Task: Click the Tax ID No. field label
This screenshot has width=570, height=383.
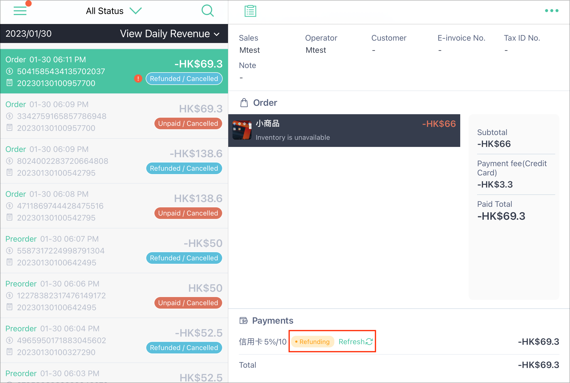Action: point(522,38)
